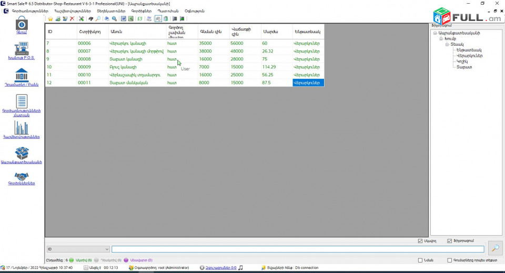Click the yellow star new-item toolbar icon
This screenshot has height=273, width=505.
point(50,19)
